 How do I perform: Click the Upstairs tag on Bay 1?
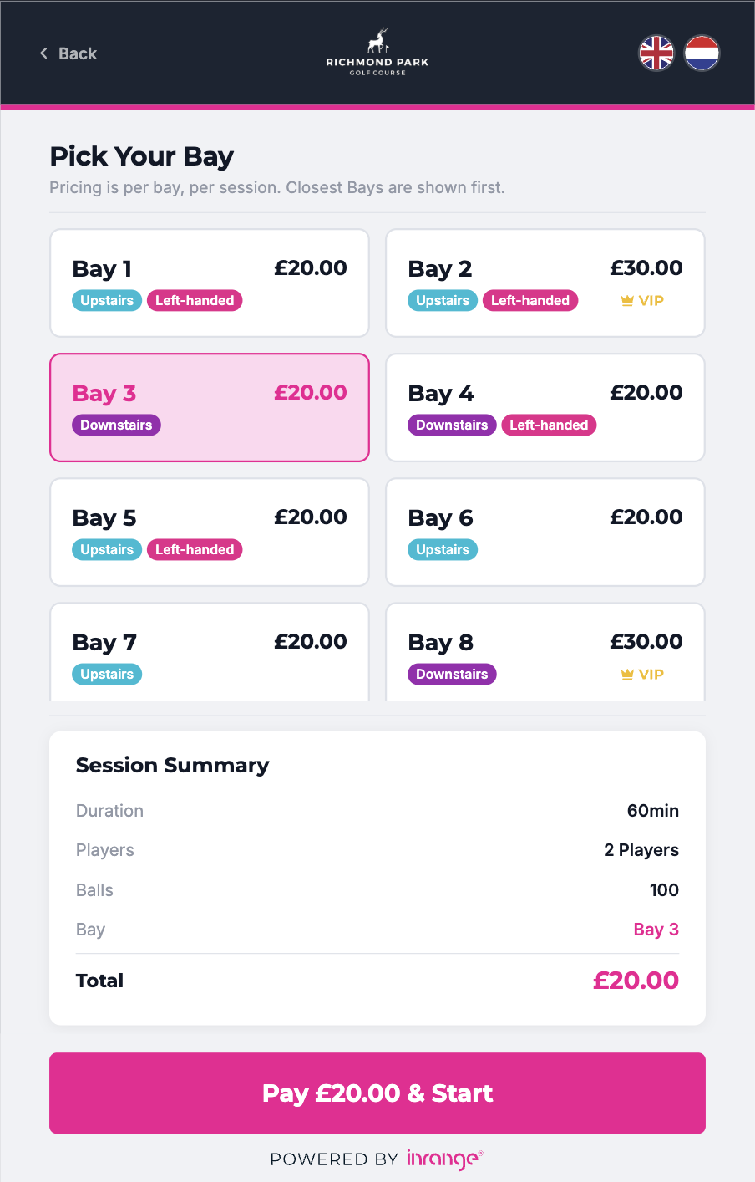point(107,301)
